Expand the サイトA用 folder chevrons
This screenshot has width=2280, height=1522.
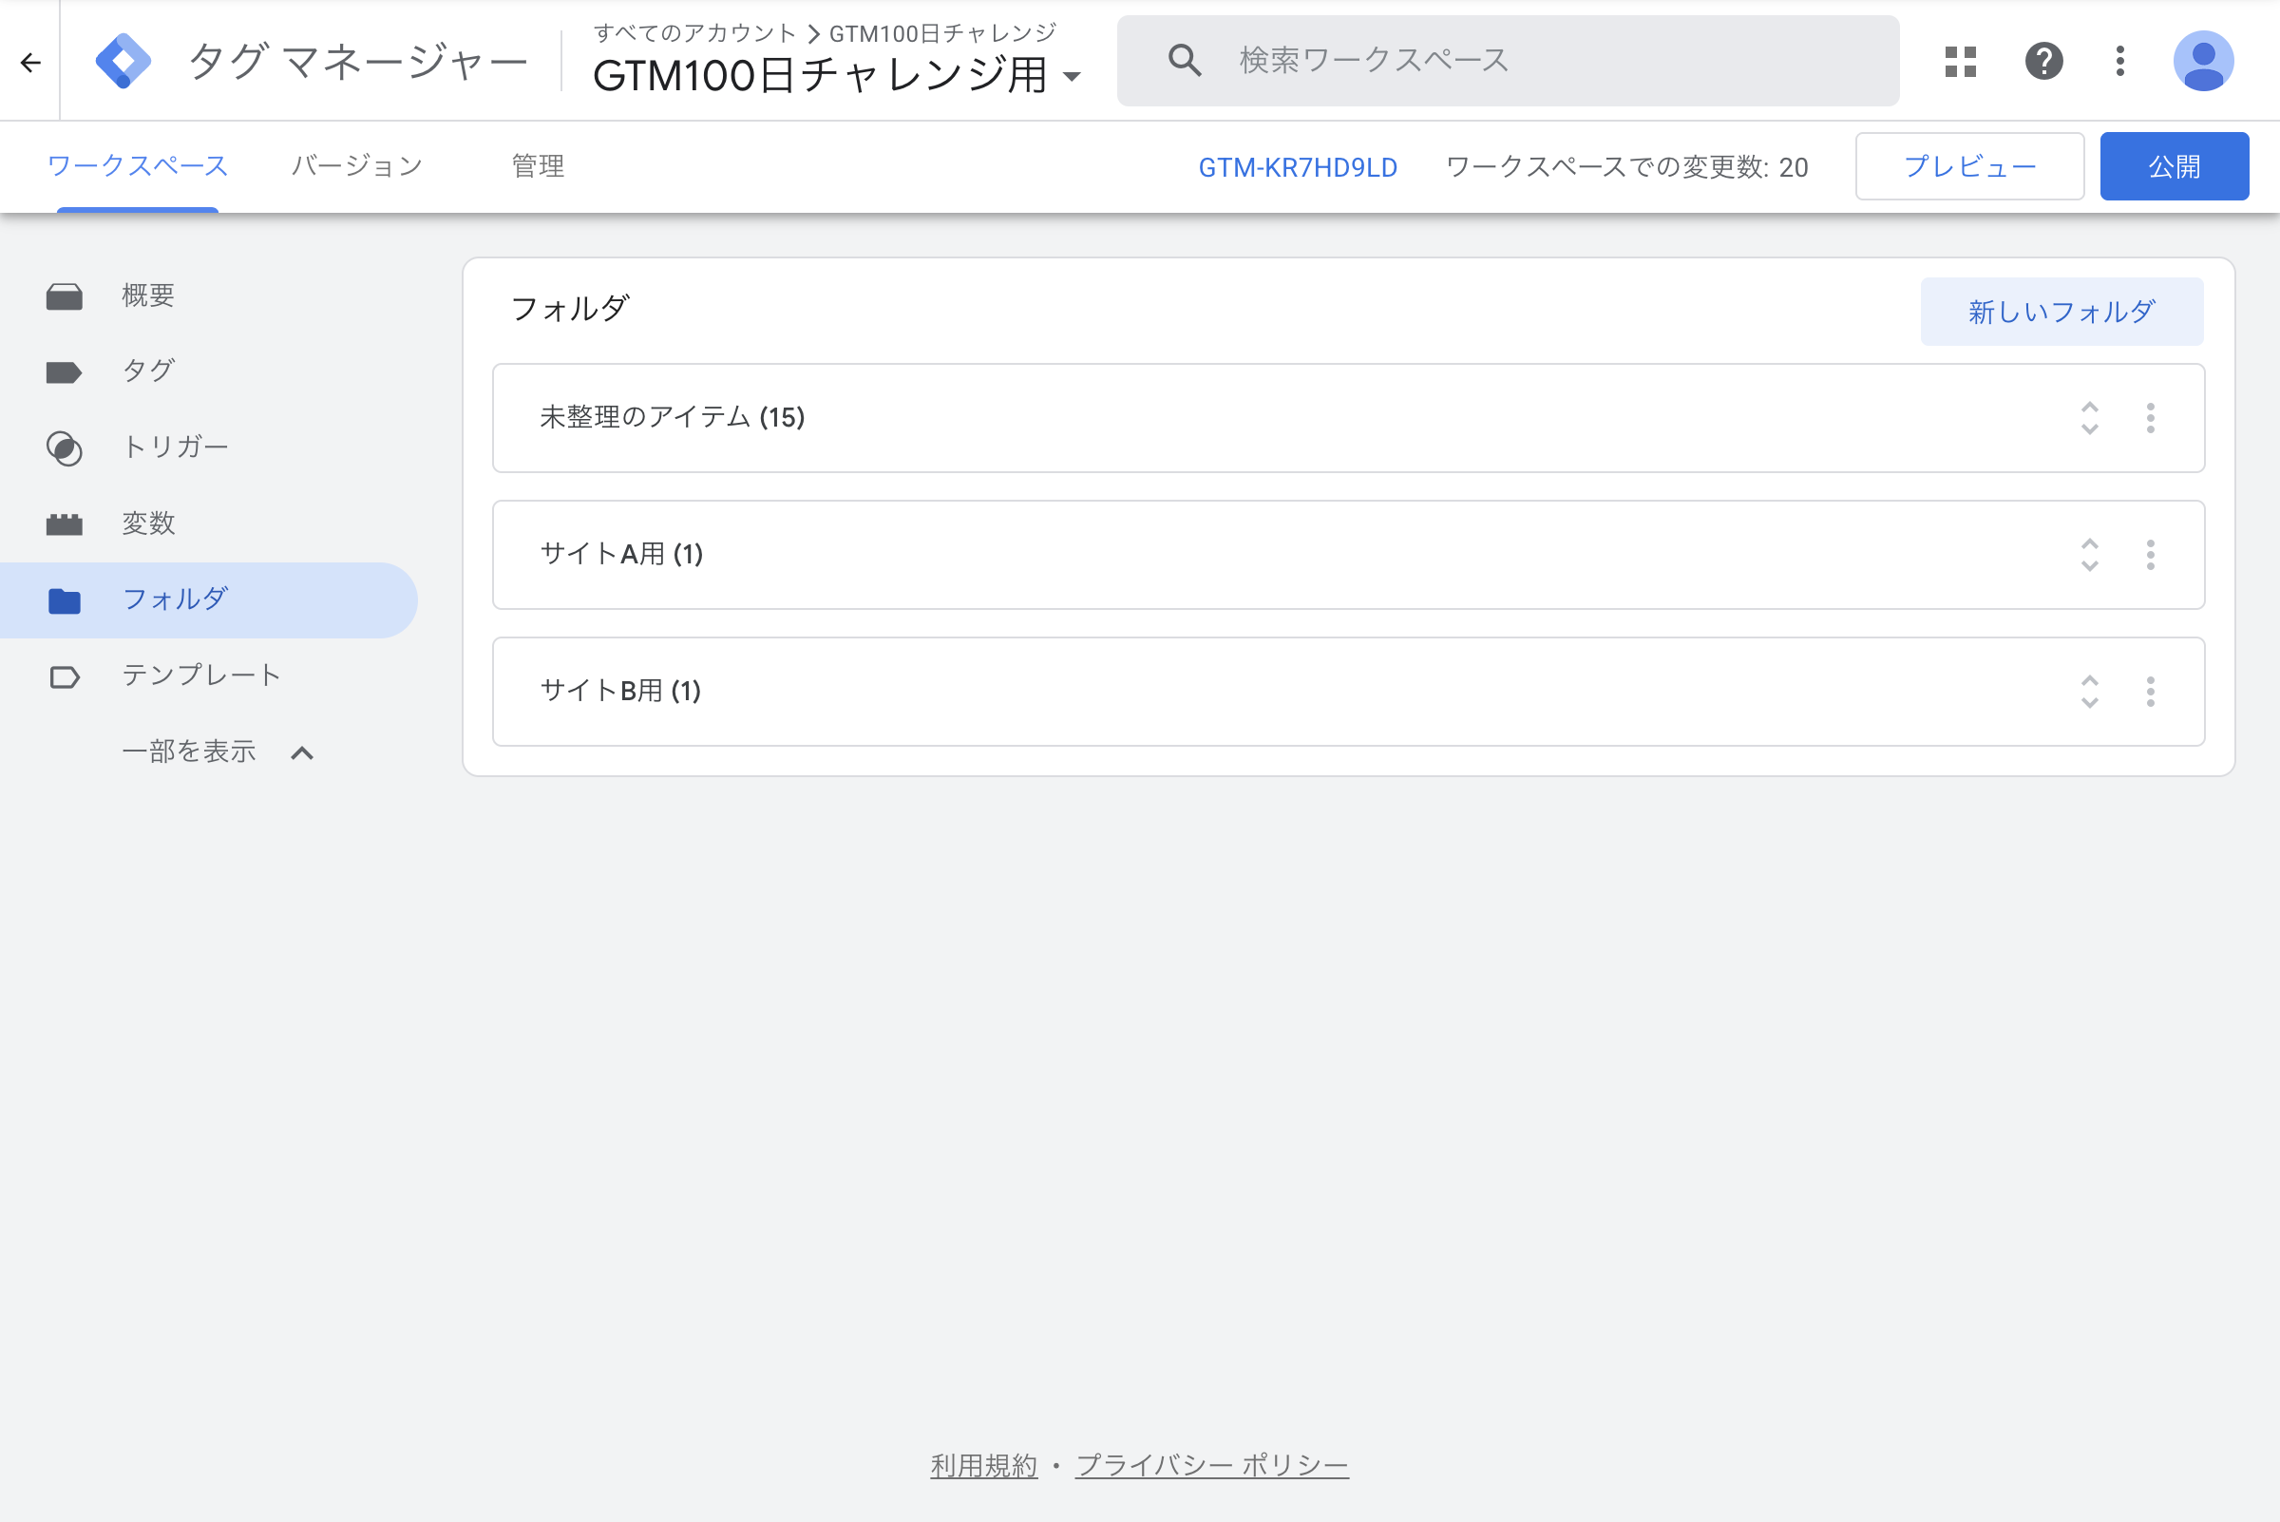tap(2089, 555)
